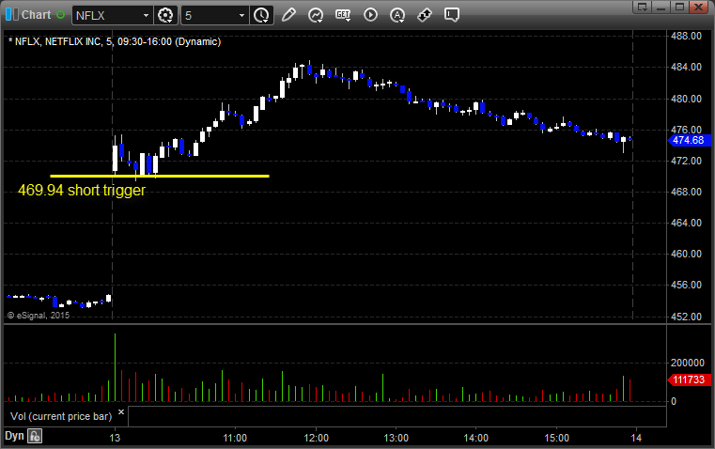
Task: Click the 200000 volume axis label
Action: 688,363
